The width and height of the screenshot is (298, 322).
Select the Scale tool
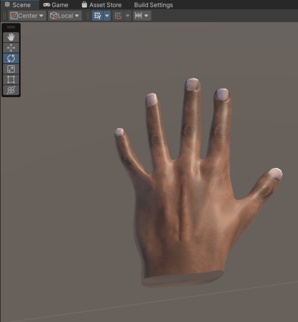coord(11,69)
